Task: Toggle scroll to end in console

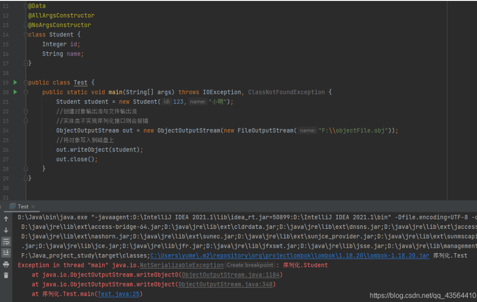Action: [6, 253]
